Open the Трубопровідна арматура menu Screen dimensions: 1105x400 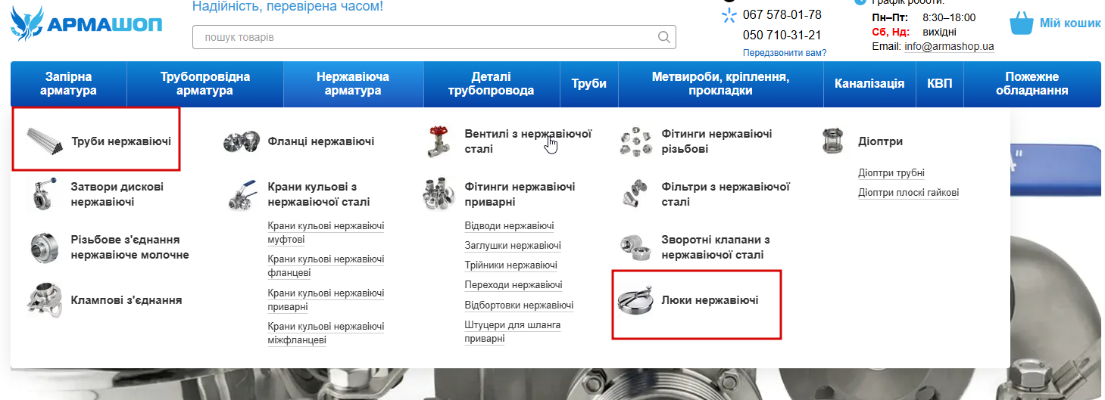(x=205, y=84)
